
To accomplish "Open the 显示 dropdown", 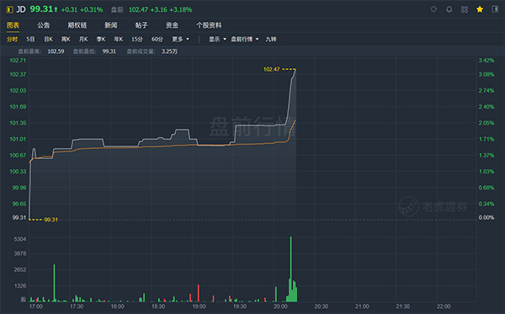I will [217, 40].
